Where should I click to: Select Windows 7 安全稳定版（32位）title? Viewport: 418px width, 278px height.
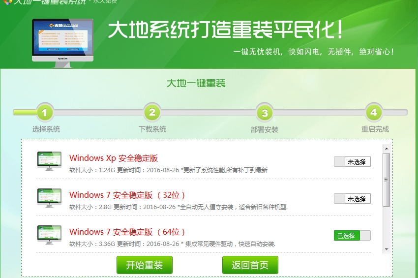(127, 195)
